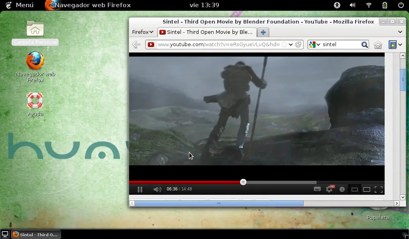Toggle captions in the video player
The image size is (409, 239).
[x=317, y=189]
